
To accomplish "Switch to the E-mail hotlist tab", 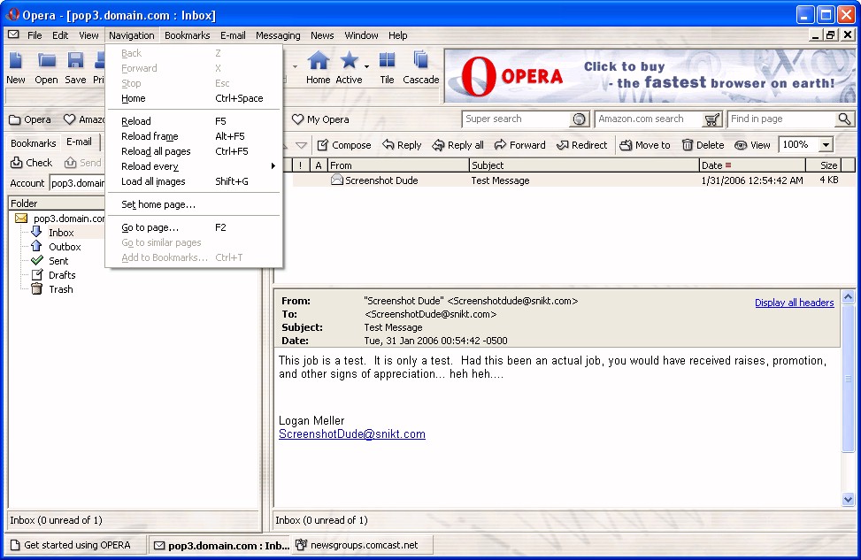I will tap(79, 142).
